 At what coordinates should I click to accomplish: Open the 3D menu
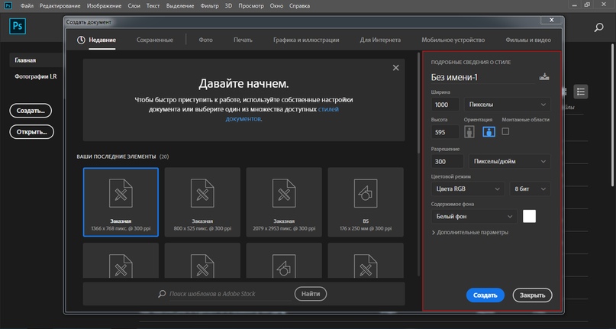[228, 6]
